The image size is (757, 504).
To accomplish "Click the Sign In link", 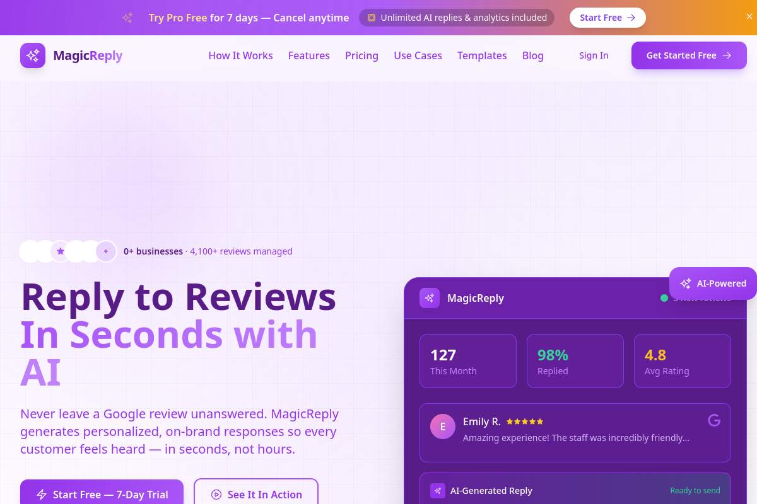I will [x=594, y=55].
